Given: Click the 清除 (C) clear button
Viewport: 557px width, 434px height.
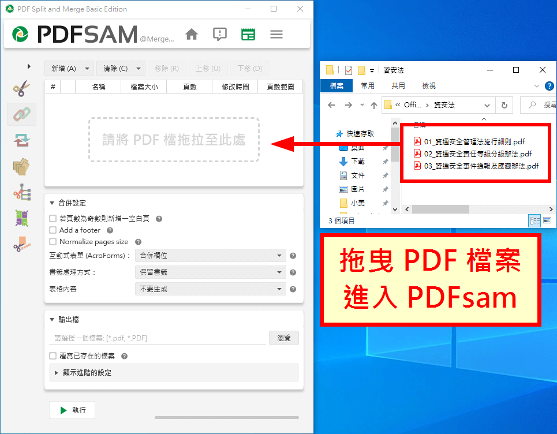Looking at the screenshot, I should 115,68.
